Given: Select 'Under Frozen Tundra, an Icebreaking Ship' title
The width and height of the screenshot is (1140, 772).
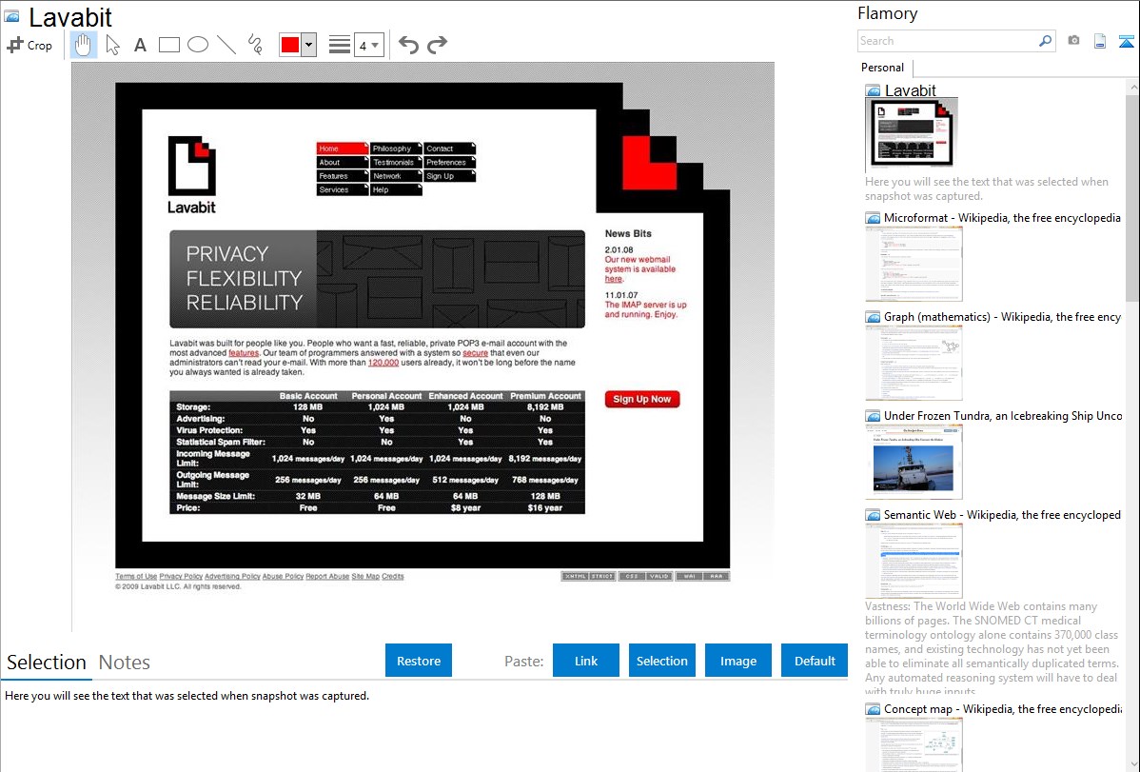Looking at the screenshot, I should pyautogui.click(x=1003, y=415).
